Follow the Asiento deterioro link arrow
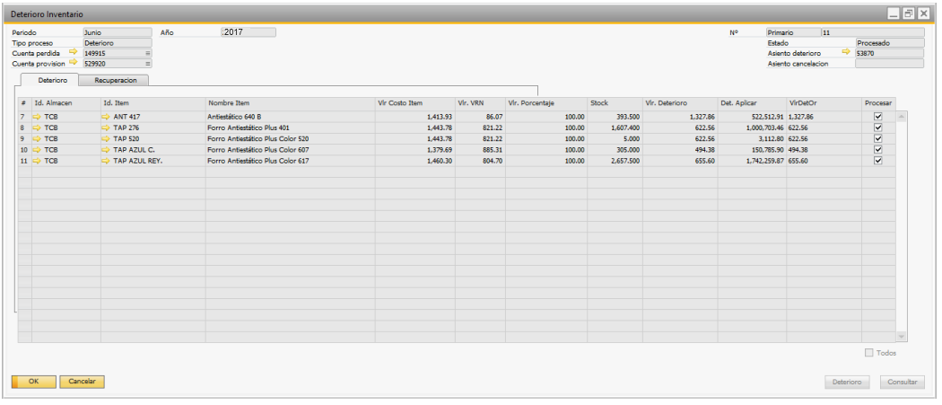The image size is (942, 405). coord(845,53)
